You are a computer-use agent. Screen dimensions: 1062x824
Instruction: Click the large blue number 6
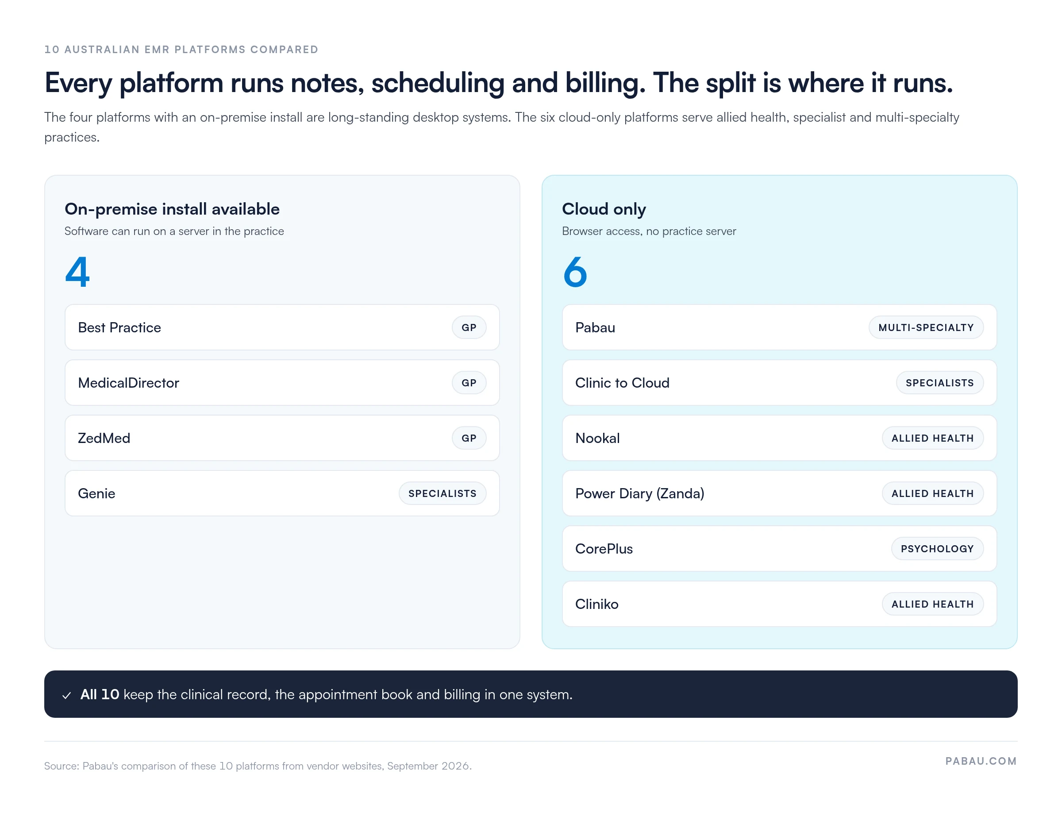pos(575,272)
